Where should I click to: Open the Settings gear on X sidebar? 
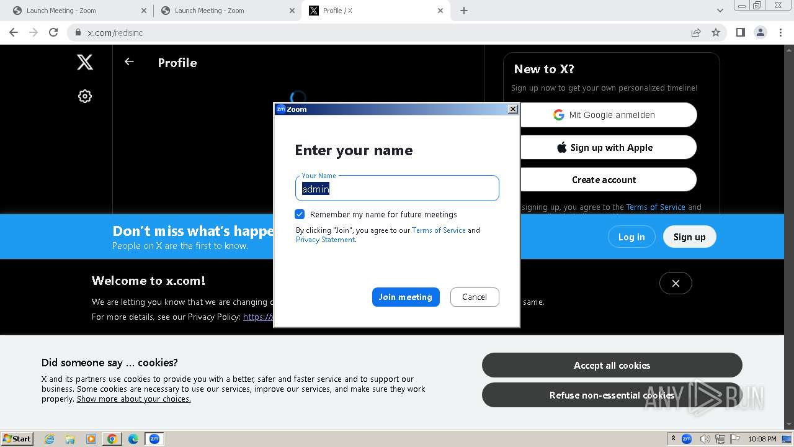tap(85, 96)
